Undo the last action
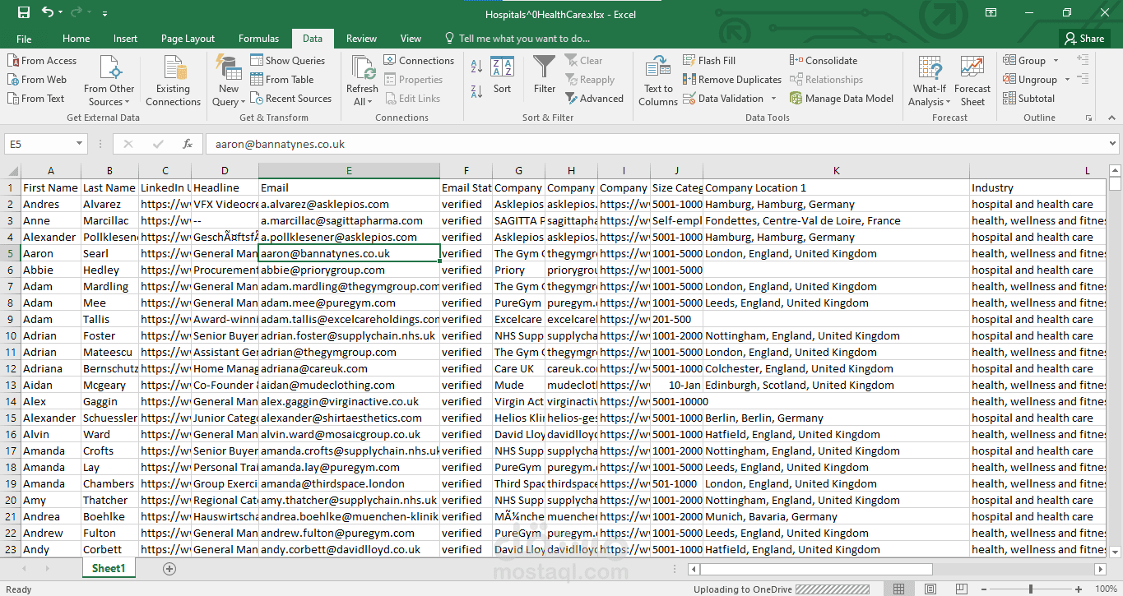Viewport: 1123px width, 596px height. [48, 12]
